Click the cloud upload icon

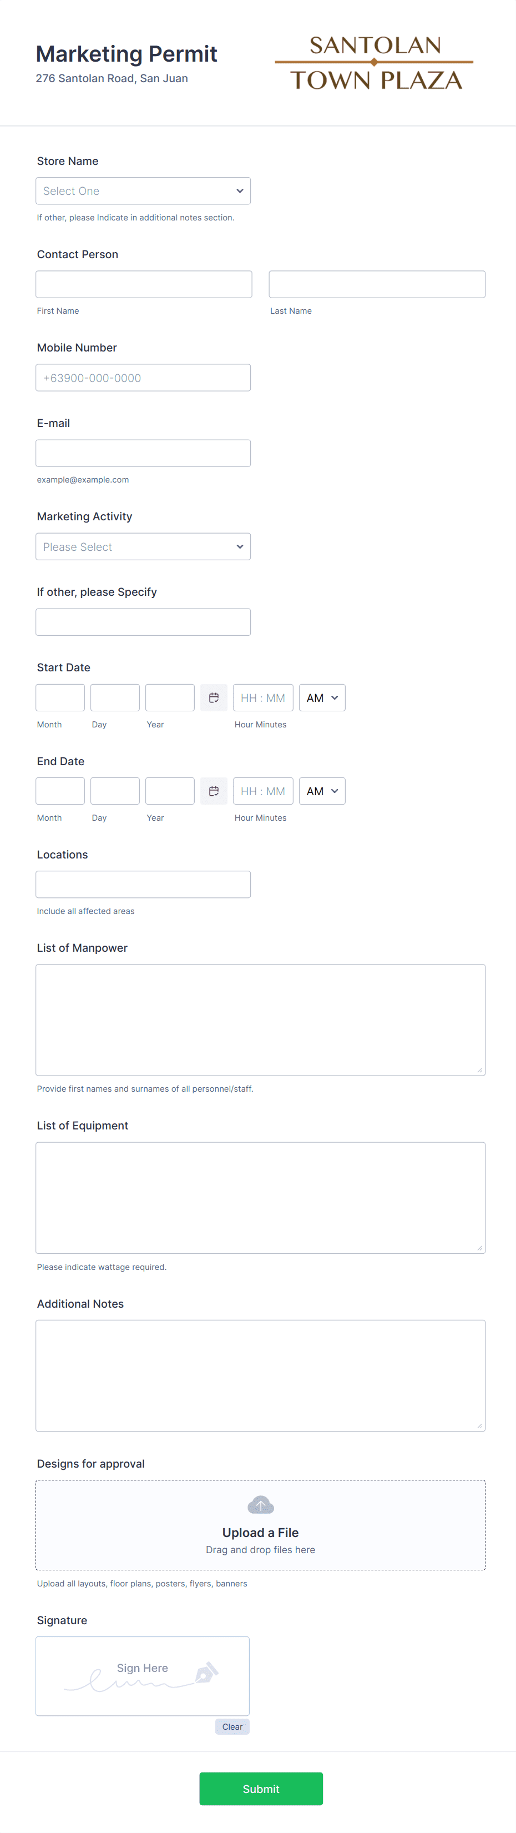click(x=260, y=1504)
